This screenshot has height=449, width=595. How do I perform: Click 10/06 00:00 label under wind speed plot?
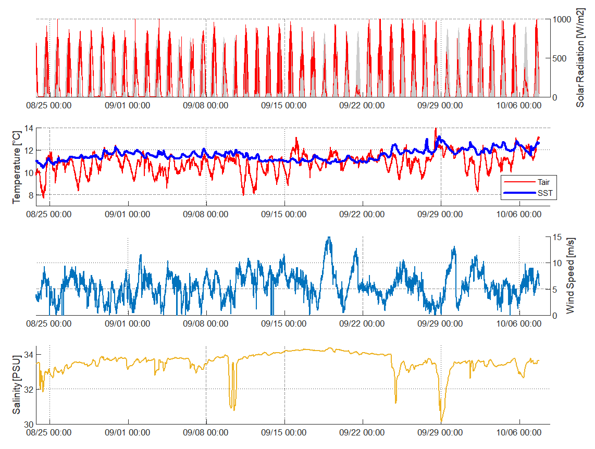[519, 324]
